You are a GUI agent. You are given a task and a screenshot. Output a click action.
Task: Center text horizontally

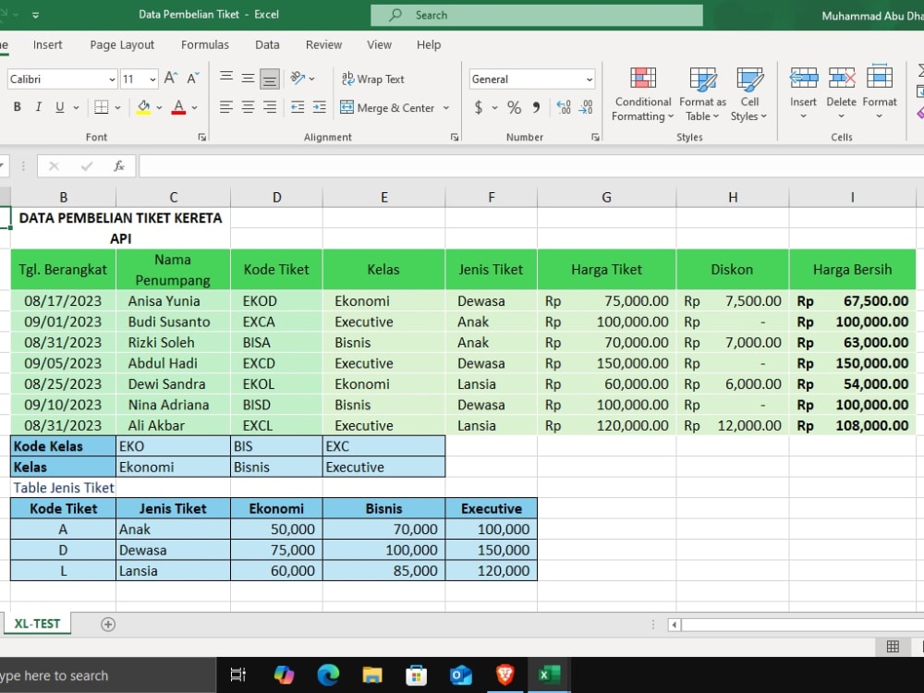[x=248, y=107]
